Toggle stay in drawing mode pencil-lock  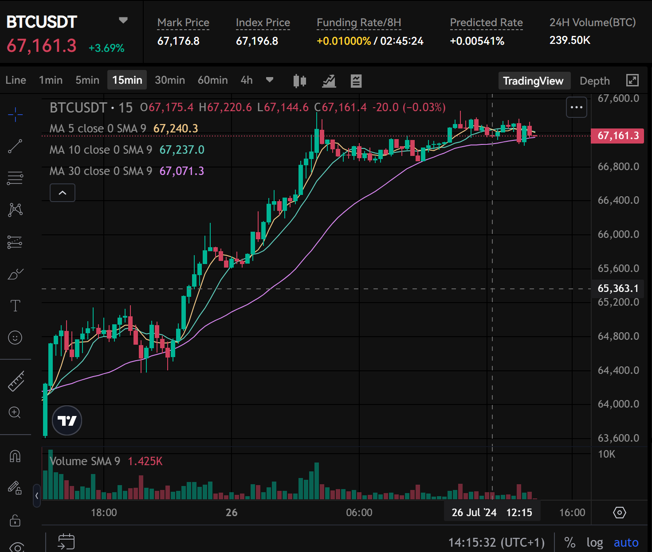[15, 488]
